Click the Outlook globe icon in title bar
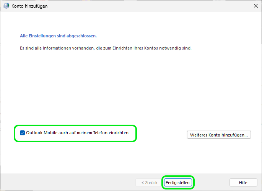The width and height of the screenshot is (262, 191). point(7,6)
